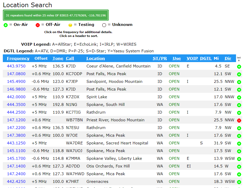The image size is (245, 188).
Task: Click the green repeaters found banner
Action: (56, 15)
